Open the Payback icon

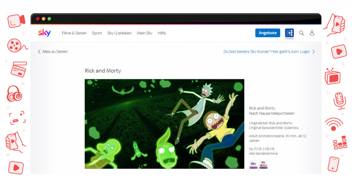(x=289, y=33)
